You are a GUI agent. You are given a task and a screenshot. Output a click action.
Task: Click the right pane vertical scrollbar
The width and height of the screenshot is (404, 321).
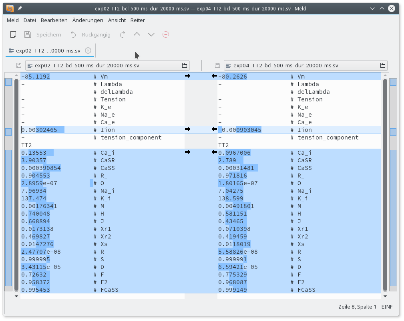coord(385,184)
